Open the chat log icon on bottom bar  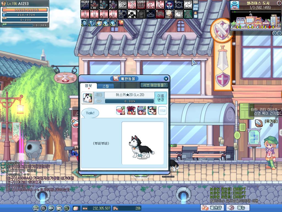43,208
